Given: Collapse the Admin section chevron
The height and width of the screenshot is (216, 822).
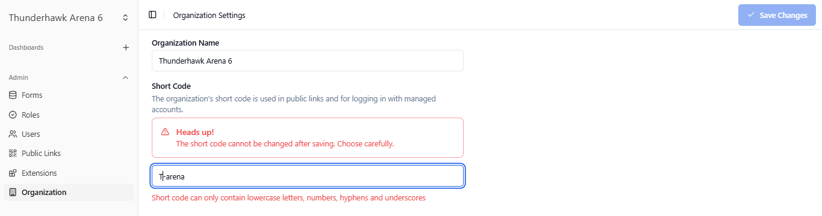Looking at the screenshot, I should [x=125, y=77].
